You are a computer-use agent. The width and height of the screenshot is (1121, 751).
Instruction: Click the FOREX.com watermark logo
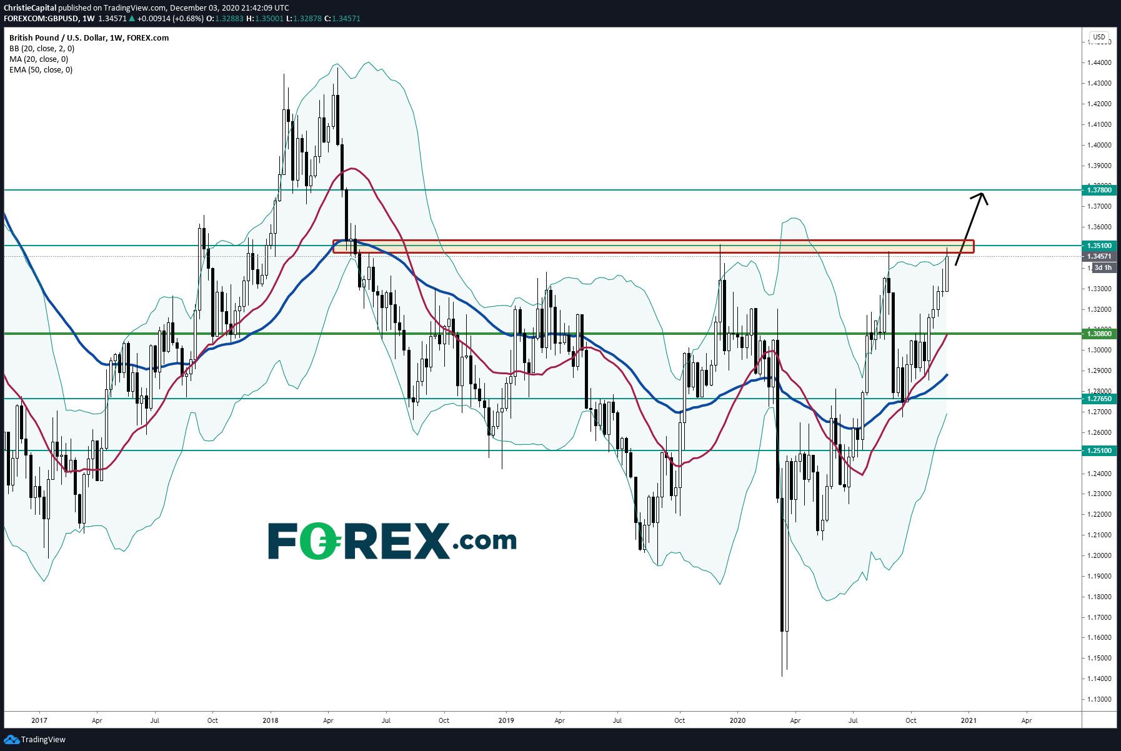[x=392, y=541]
